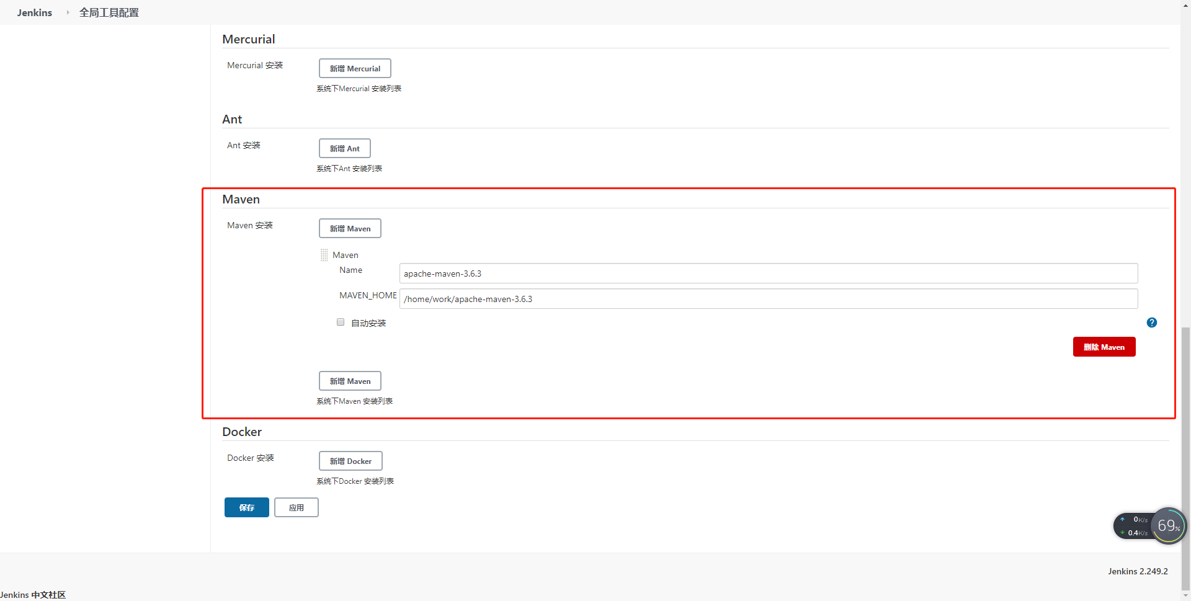The image size is (1191, 601).
Task: Click the breadcrumb arrow after Jenkins
Action: coord(68,12)
